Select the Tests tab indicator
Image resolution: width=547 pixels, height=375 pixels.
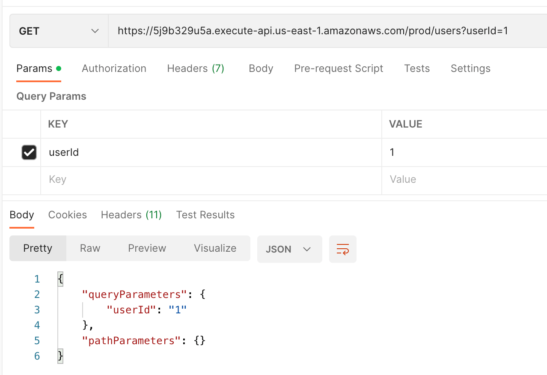tap(416, 68)
